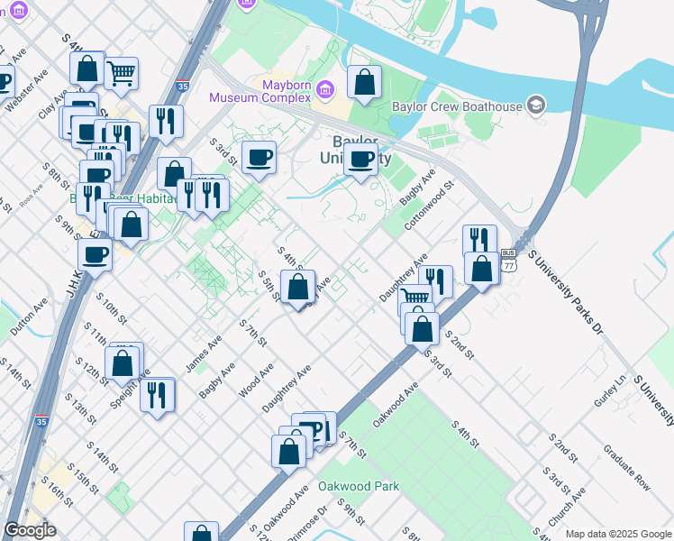The image size is (674, 541).
Task: Click the BUS 77 route shield
Action: [508, 261]
